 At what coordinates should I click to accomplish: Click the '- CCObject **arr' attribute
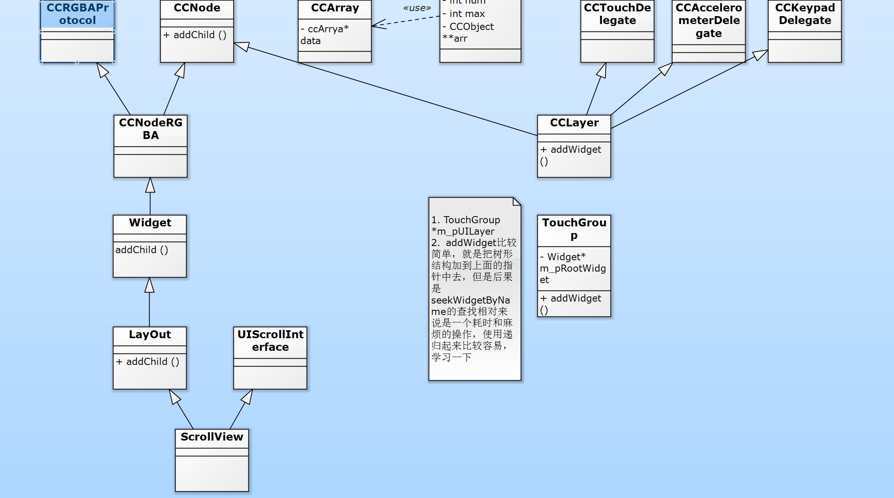point(468,33)
